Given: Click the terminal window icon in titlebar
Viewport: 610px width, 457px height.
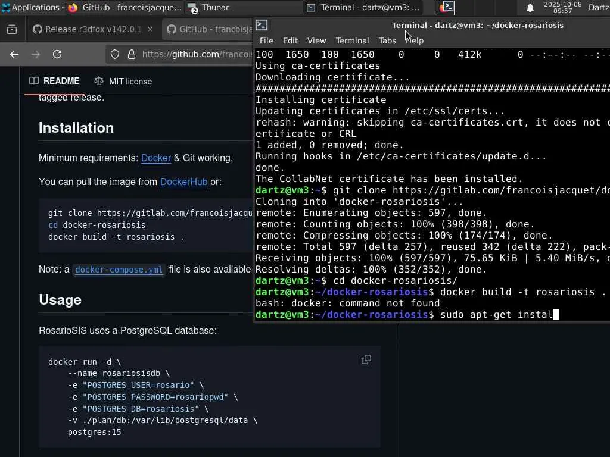Looking at the screenshot, I should [x=262, y=25].
